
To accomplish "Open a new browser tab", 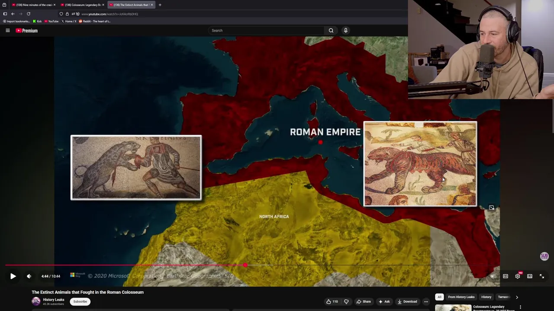I will [160, 5].
